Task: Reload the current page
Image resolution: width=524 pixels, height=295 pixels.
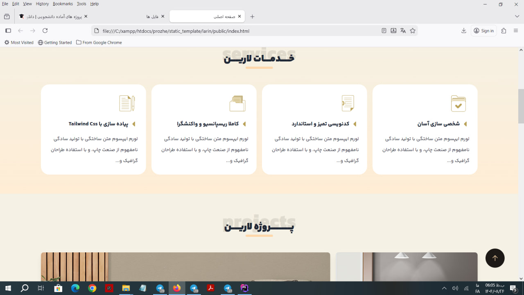Action: 45,30
